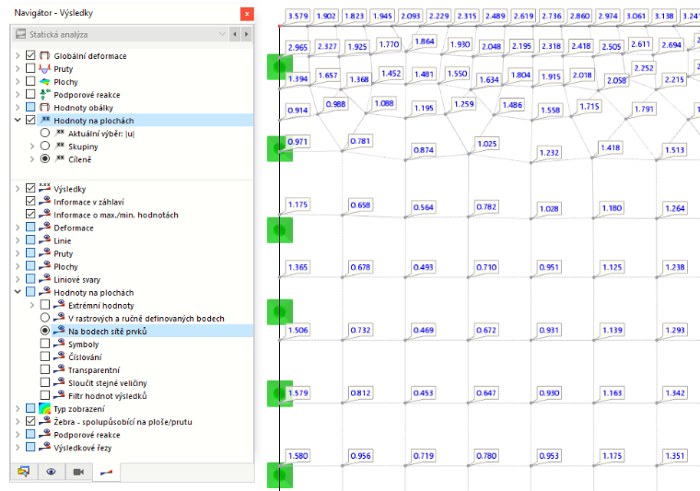Select lower Pruty tree label

(63, 253)
